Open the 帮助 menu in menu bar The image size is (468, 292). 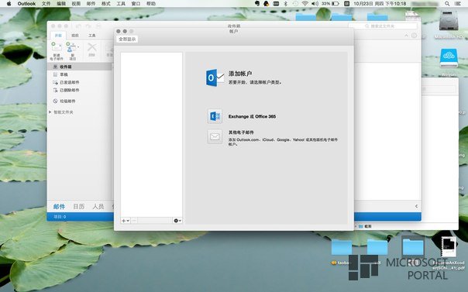coord(151,4)
